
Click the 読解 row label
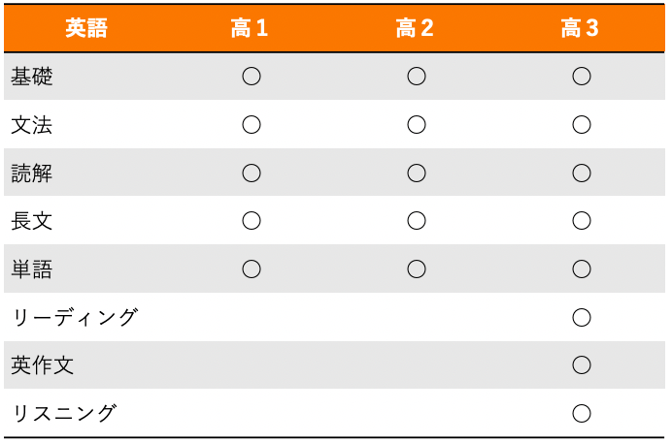point(32,174)
